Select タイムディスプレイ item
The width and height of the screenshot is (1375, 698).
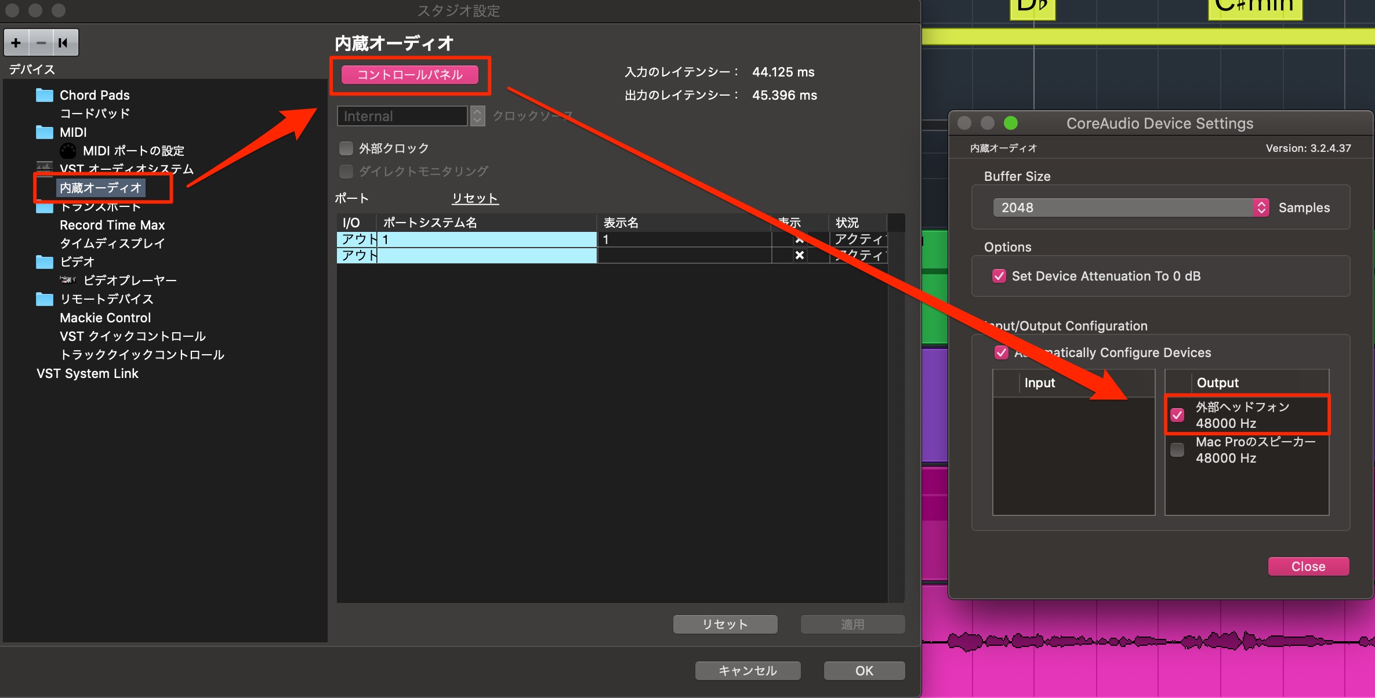112,243
